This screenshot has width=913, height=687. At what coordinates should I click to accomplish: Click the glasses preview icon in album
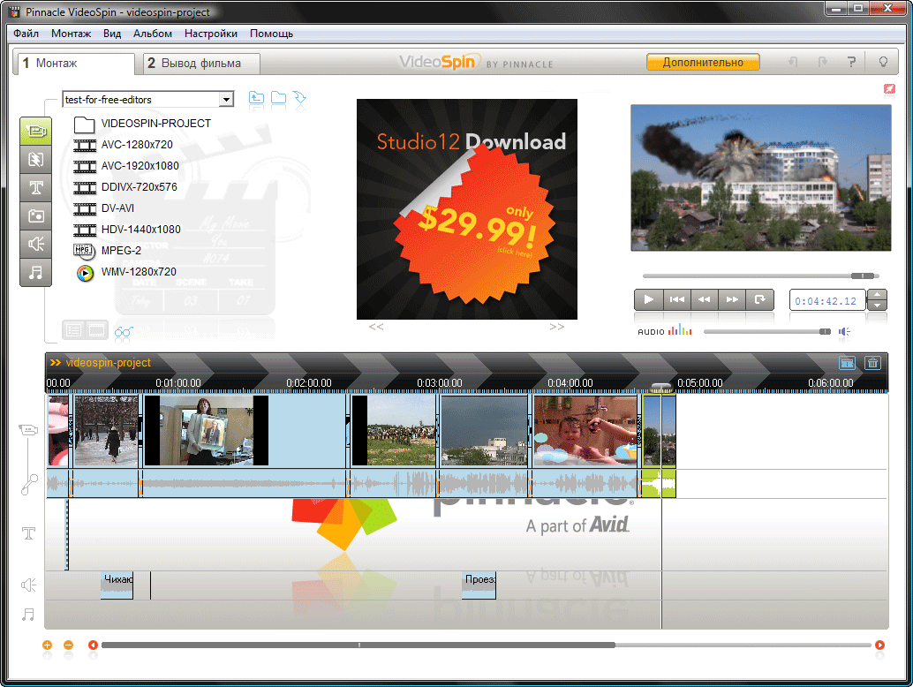pyautogui.click(x=124, y=332)
